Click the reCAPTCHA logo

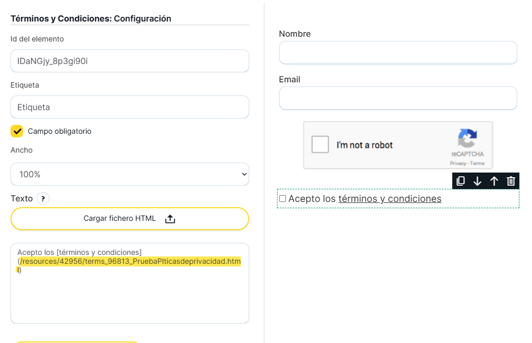467,139
